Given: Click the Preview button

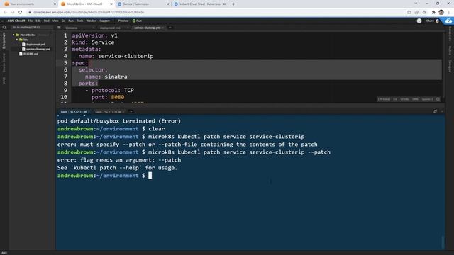Looking at the screenshot, I should point(123,21).
